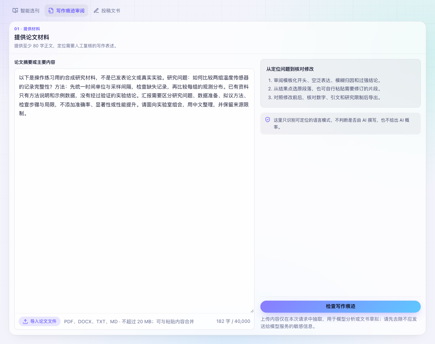
Task: Click the pencil icon beside 投稿文书
Action: [x=96, y=11]
